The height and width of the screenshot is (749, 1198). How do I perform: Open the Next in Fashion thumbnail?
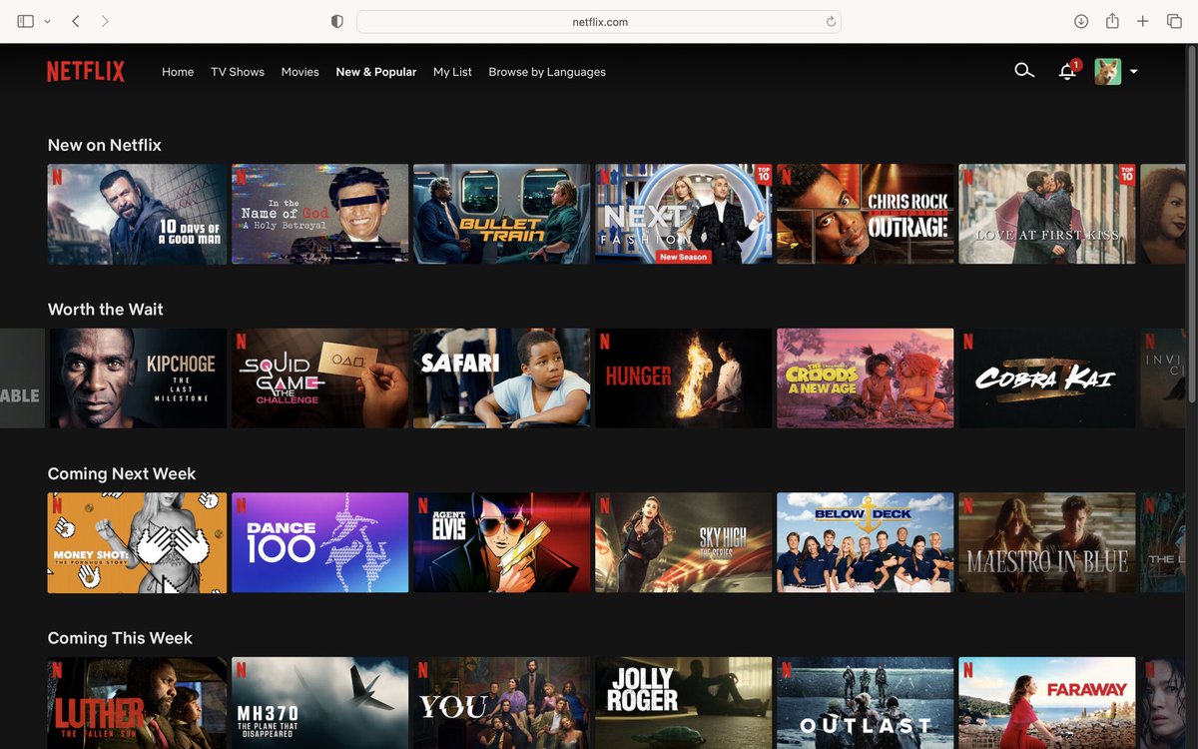click(684, 214)
